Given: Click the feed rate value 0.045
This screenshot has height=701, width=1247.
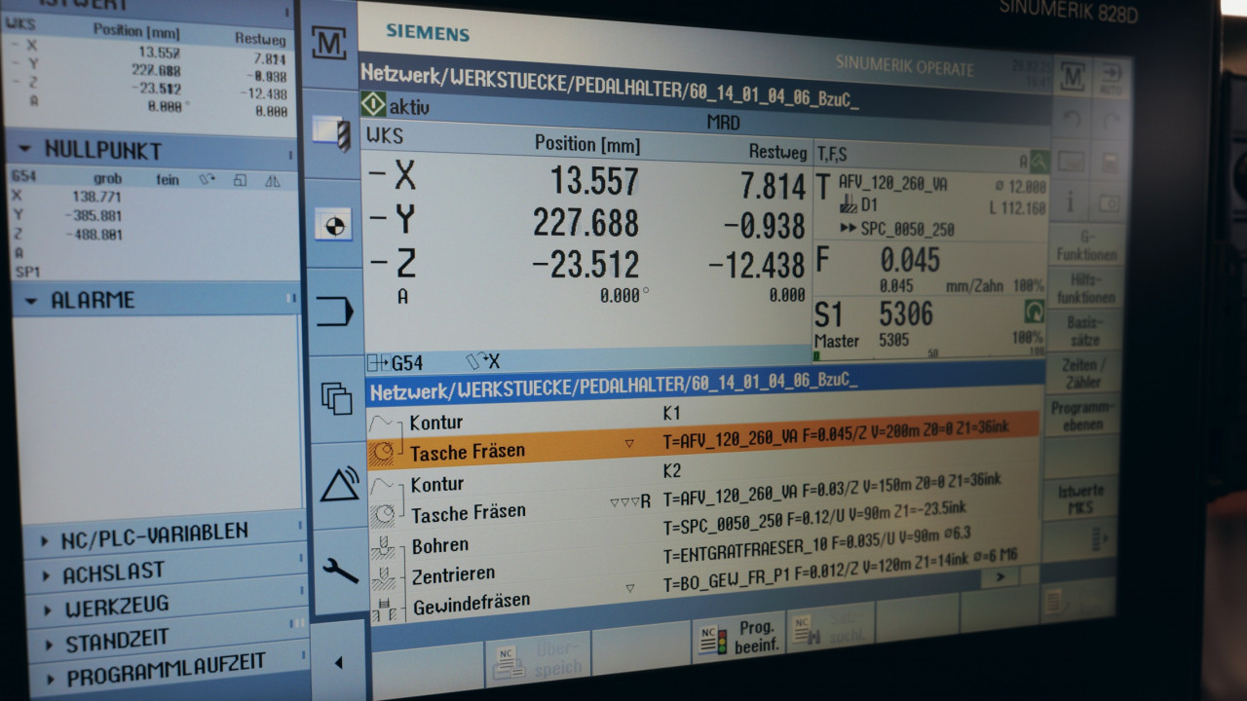Looking at the screenshot, I should pyautogui.click(x=910, y=261).
